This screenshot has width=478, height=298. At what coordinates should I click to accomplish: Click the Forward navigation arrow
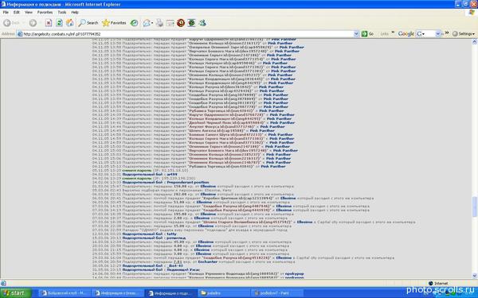(33, 23)
